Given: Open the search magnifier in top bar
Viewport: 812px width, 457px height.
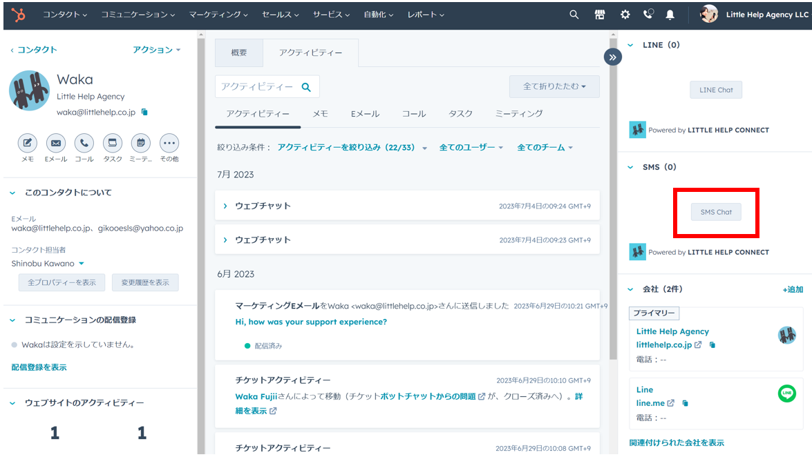Looking at the screenshot, I should pyautogui.click(x=574, y=14).
